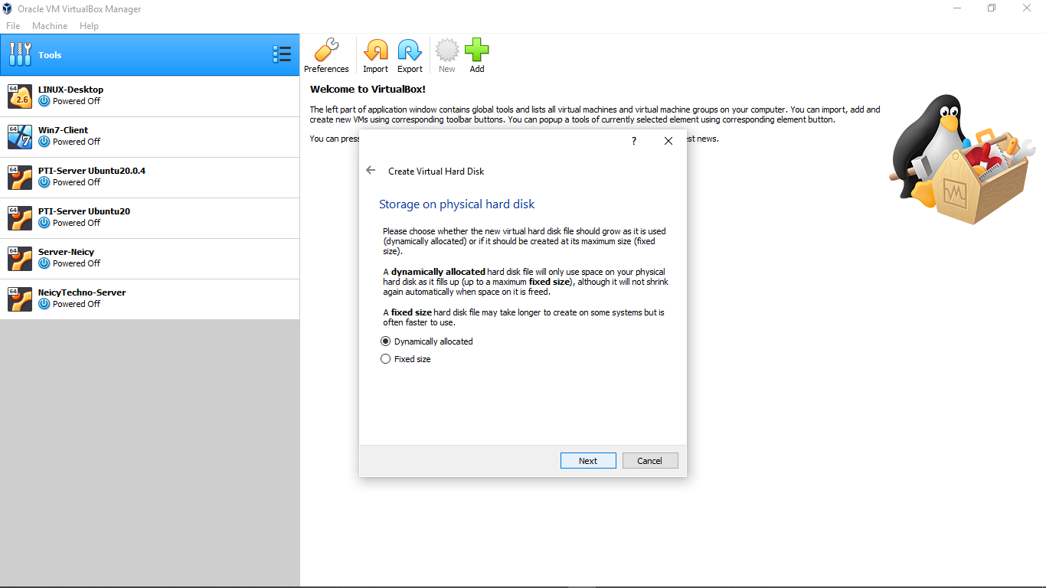Restore down the VirtualBox Manager window

click(x=992, y=8)
